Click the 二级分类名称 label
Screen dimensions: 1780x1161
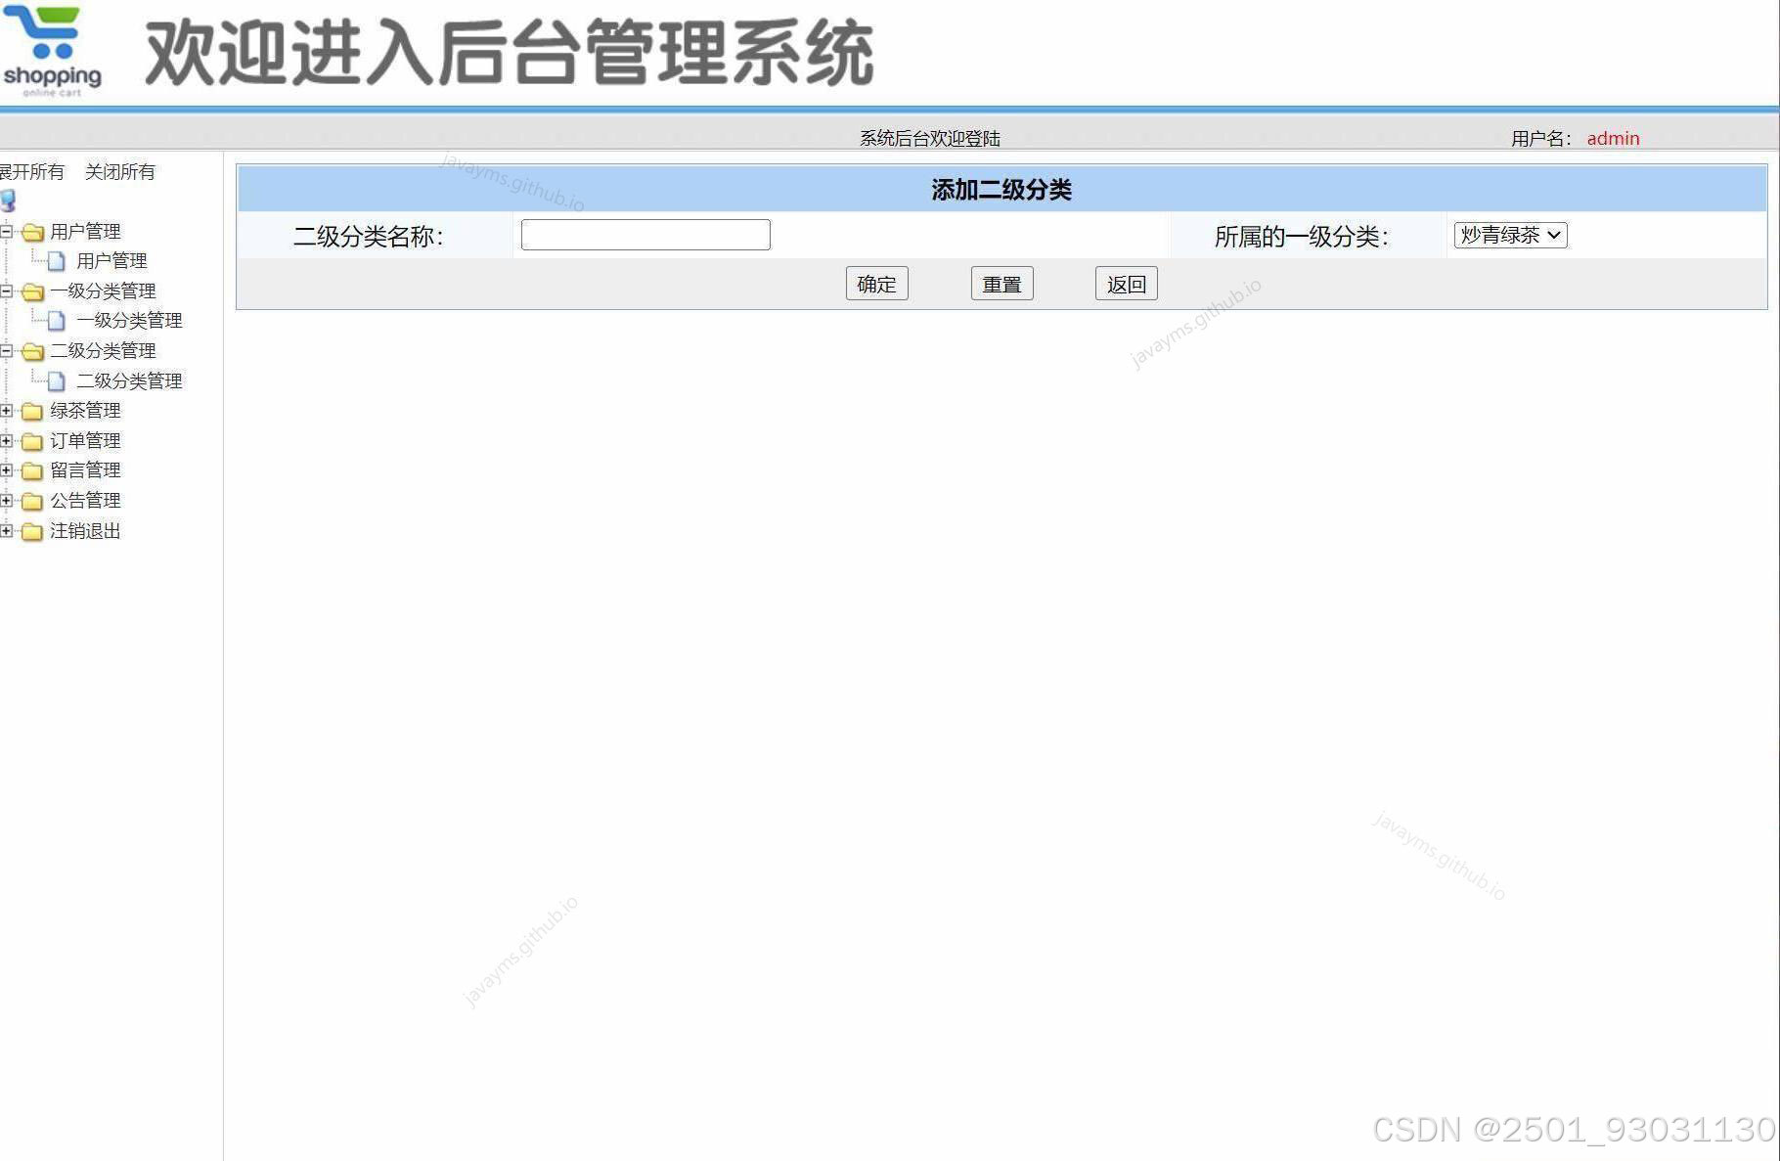click(x=369, y=237)
